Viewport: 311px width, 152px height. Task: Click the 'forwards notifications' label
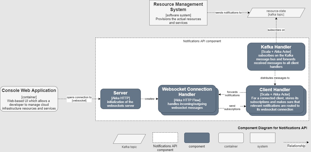[x=232, y=94]
